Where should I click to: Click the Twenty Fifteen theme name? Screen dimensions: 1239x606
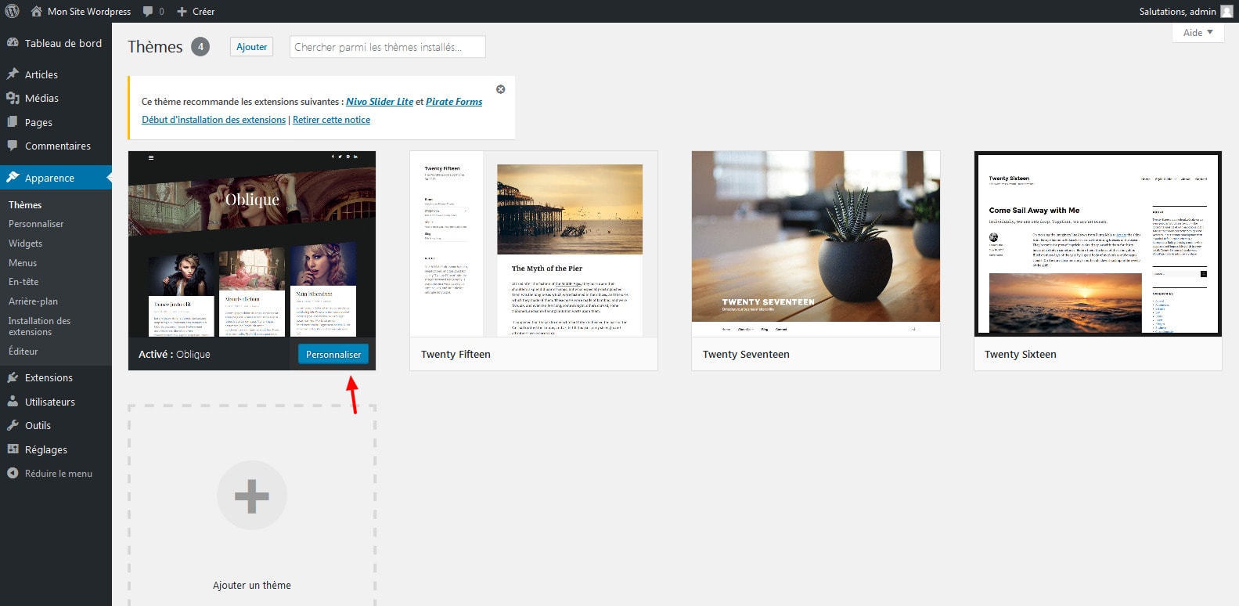tap(456, 355)
